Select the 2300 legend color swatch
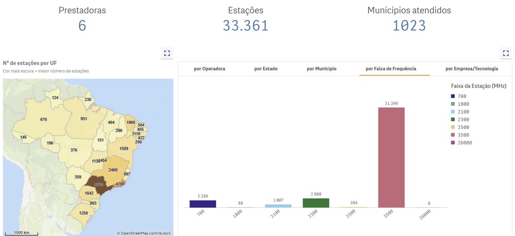The height and width of the screenshot is (236, 515). pyautogui.click(x=452, y=119)
